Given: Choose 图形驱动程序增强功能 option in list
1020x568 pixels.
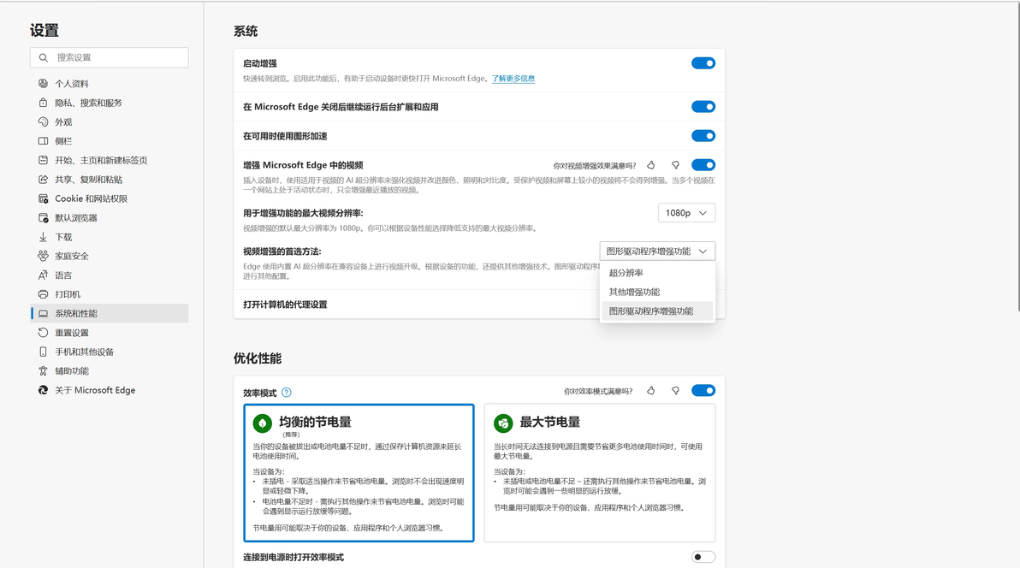Looking at the screenshot, I should pos(657,311).
